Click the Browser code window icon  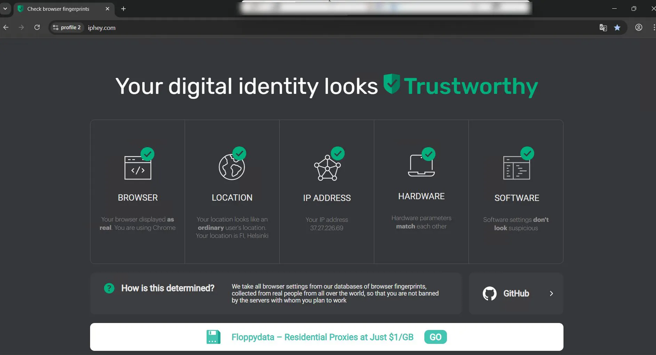[138, 168]
